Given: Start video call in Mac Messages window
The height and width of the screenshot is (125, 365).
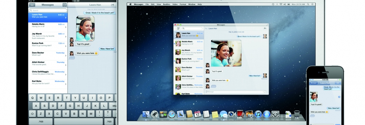Looking at the screenshot, I should [x=265, y=29].
